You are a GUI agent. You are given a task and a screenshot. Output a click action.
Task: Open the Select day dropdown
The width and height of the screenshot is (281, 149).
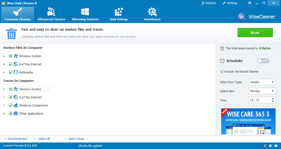coord(262,91)
